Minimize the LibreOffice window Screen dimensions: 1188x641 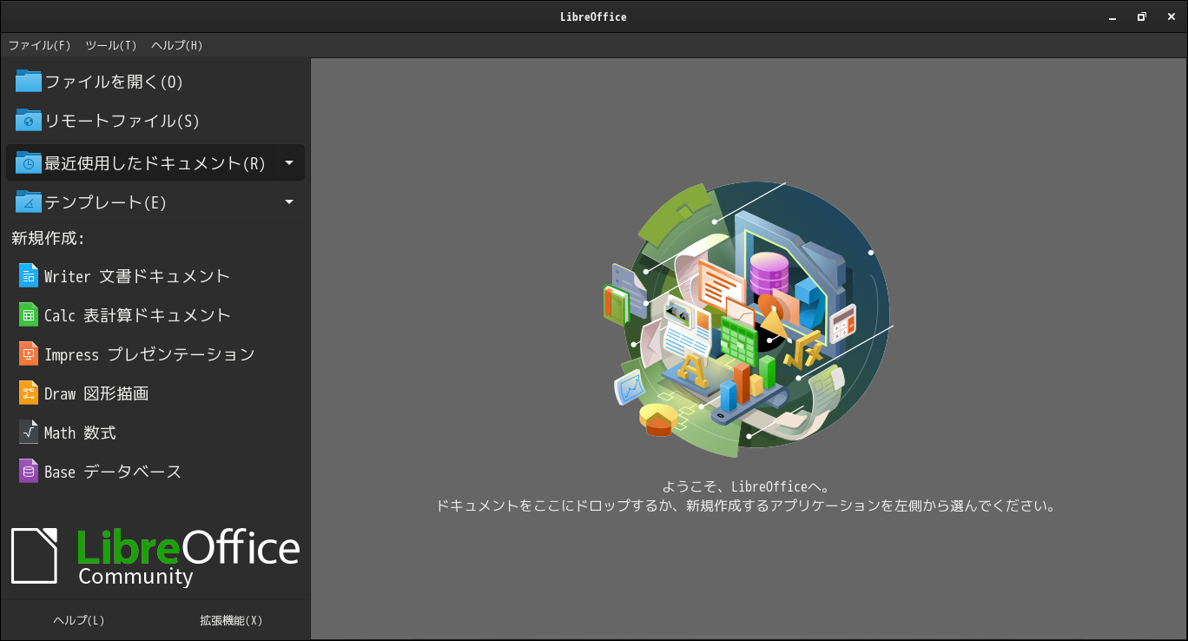point(1112,17)
